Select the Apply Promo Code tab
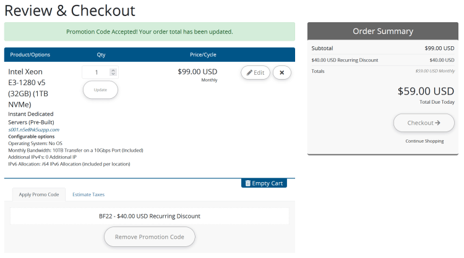464x258 pixels. coord(39,194)
